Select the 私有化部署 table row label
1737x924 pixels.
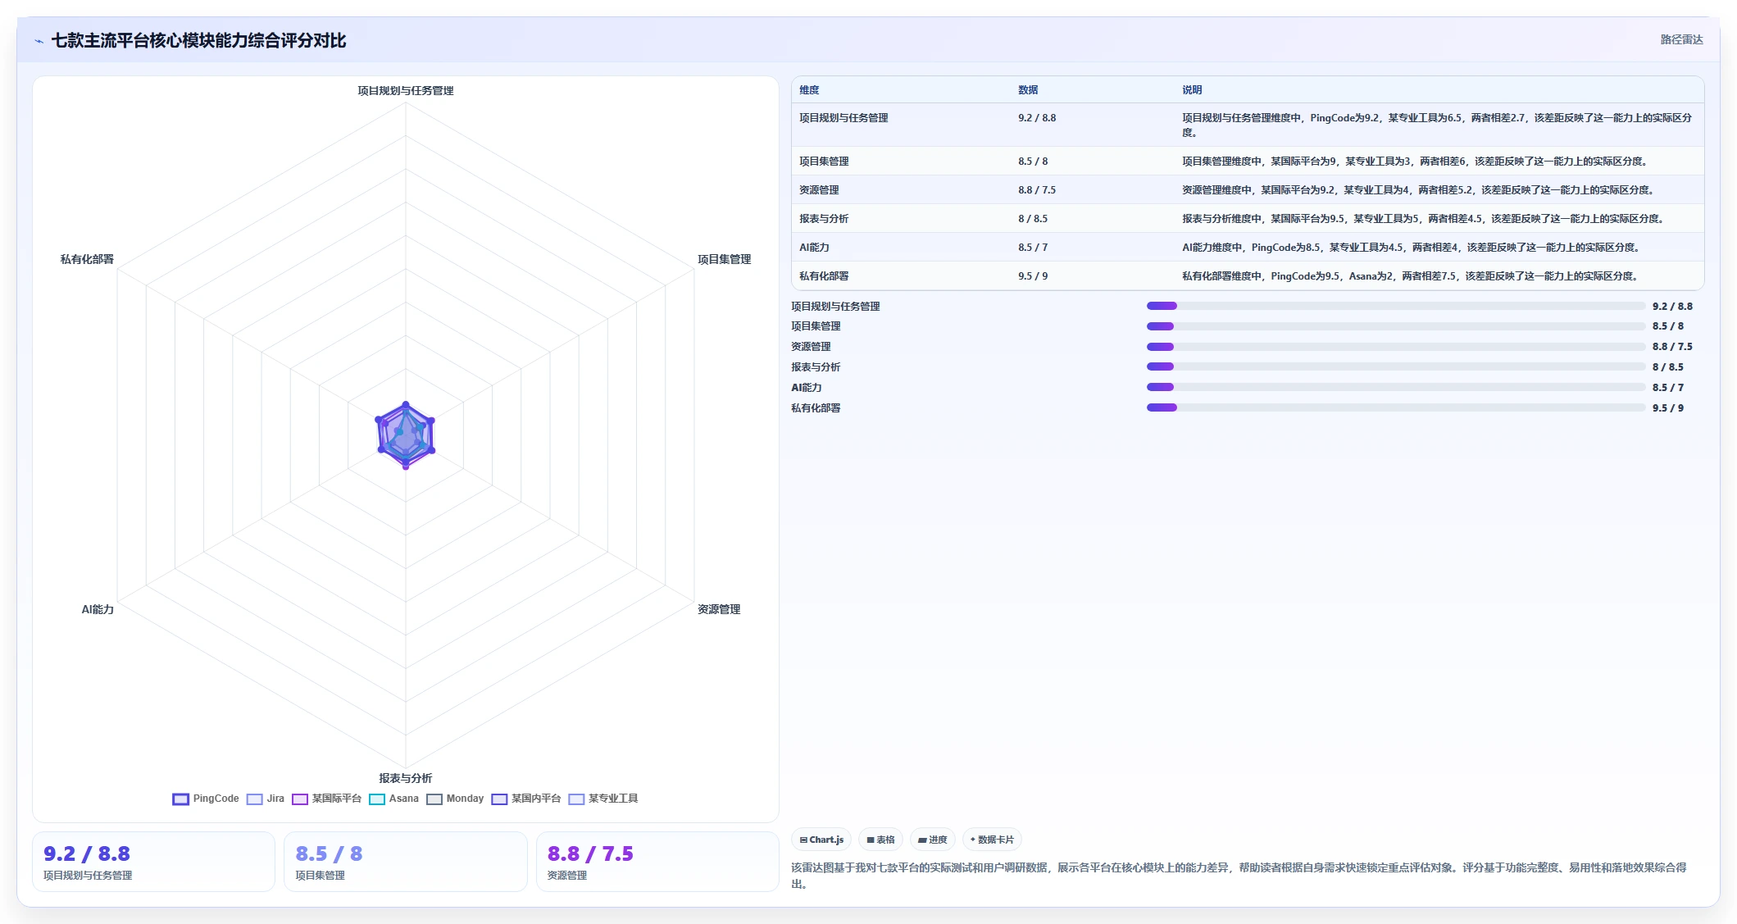pyautogui.click(x=824, y=276)
